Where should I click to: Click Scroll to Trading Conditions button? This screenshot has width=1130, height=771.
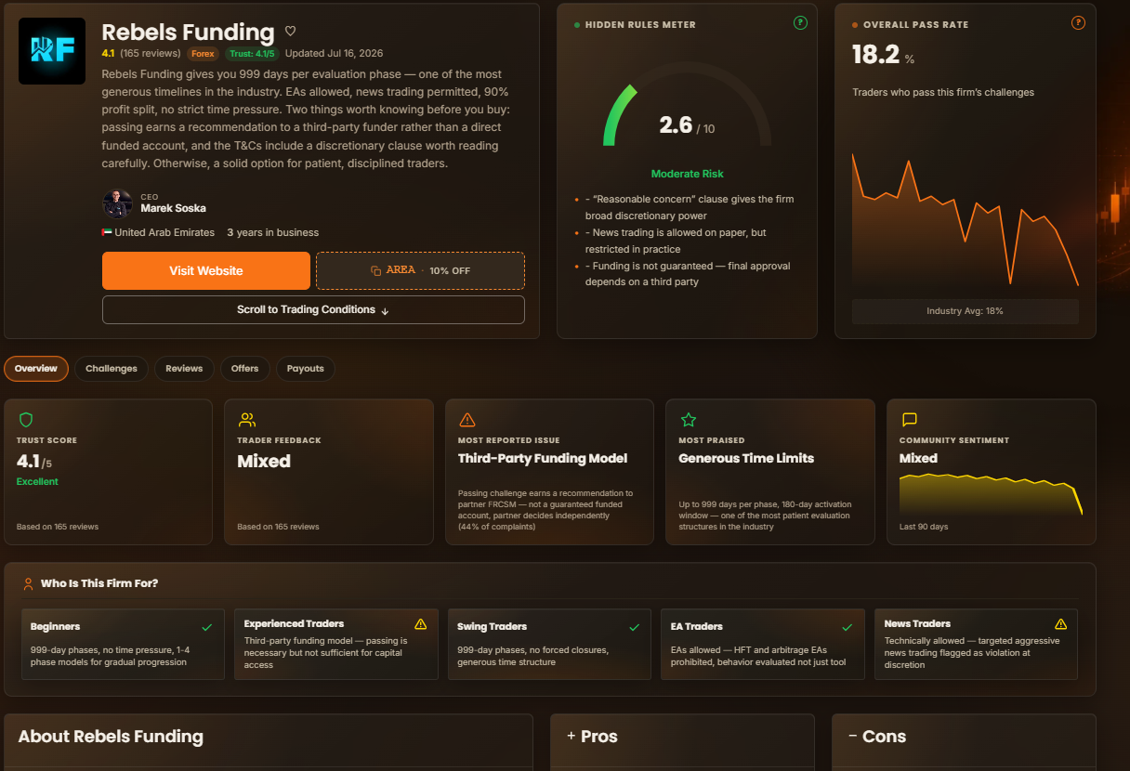[x=313, y=310]
